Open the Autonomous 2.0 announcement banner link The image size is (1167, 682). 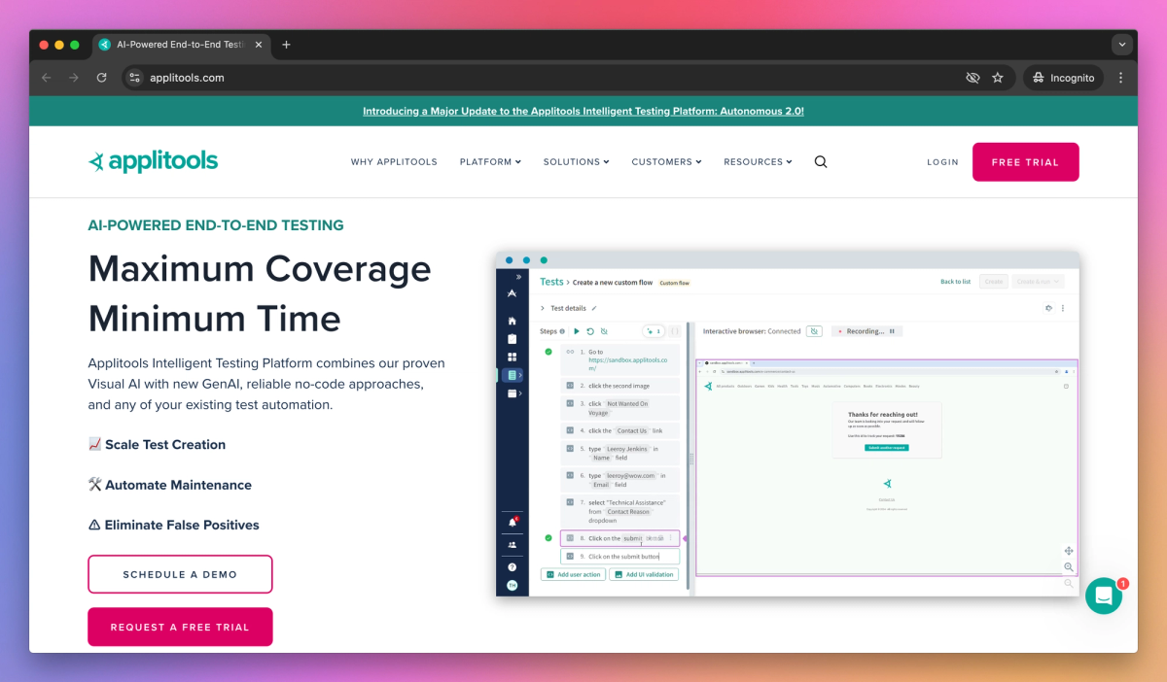(x=583, y=111)
